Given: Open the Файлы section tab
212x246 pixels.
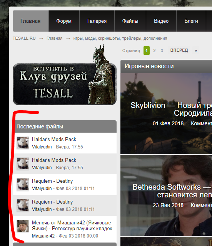Looking at the screenshot, I should [130, 21].
